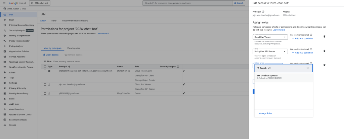
Task: Click the Settings gear icon
Action: (5, 83)
